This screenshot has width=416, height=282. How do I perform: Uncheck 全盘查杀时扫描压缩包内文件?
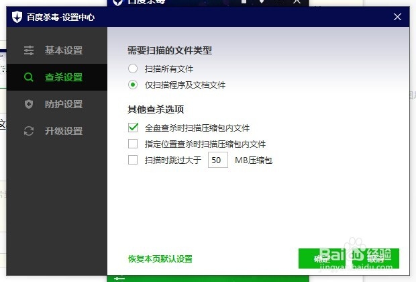coord(133,128)
